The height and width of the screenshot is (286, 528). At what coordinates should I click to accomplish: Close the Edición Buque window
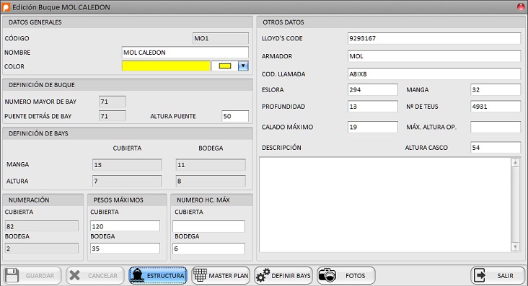tap(521, 6)
